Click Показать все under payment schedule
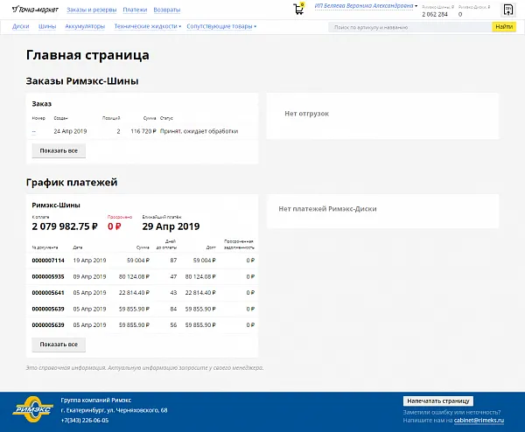Viewport: 525px width, 432px height. point(59,345)
